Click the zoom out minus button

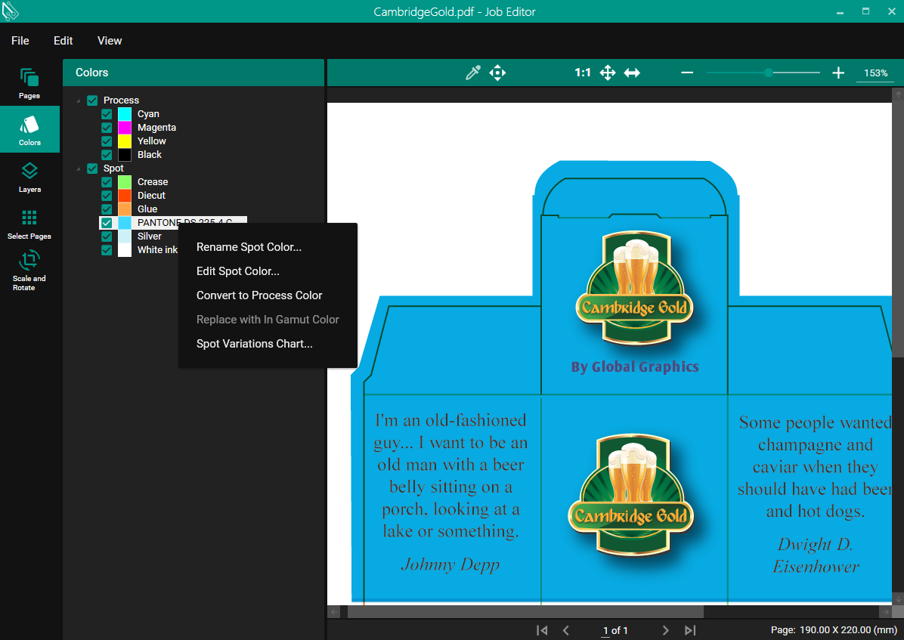(x=687, y=73)
